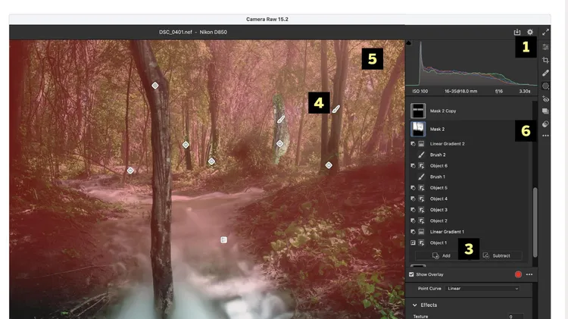Open the Presets panel icon
The width and height of the screenshot is (568, 319).
[545, 124]
